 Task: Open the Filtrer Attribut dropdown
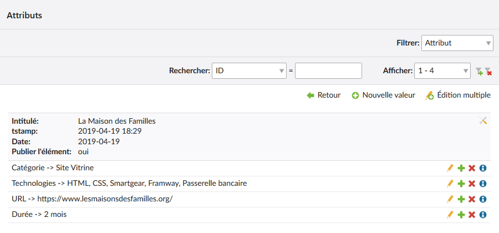click(457, 43)
